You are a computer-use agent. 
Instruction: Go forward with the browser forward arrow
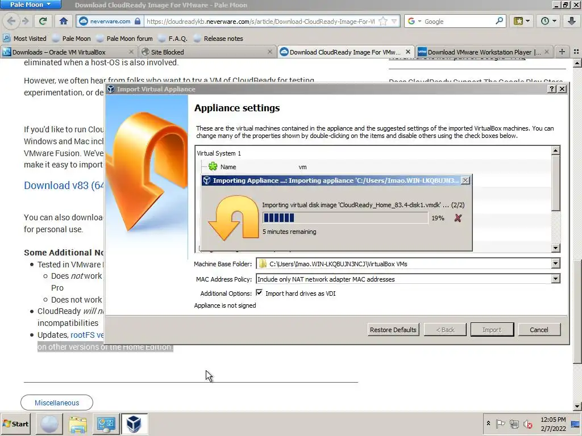tap(25, 21)
